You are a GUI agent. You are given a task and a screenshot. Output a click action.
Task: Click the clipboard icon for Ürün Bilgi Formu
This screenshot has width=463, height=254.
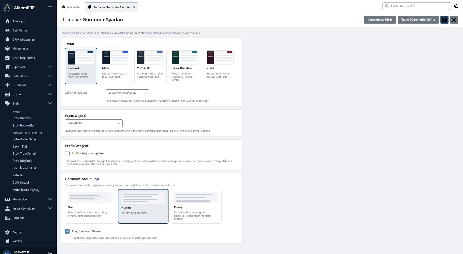(8, 58)
